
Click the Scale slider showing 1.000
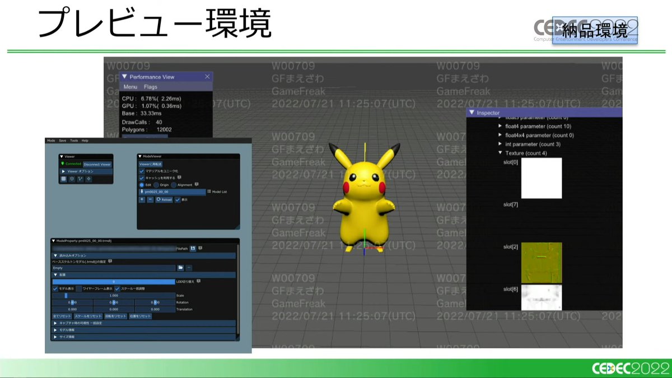tap(114, 296)
